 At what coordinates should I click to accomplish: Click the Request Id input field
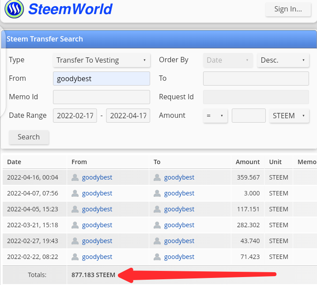(256, 97)
